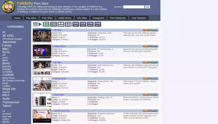The width and height of the screenshot is (218, 124).
Task: Open the Mr. Man site thumbnail
Action: click(x=42, y=67)
